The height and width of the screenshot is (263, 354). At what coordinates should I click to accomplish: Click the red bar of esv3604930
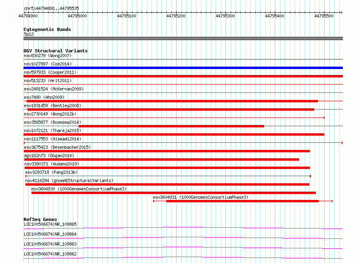pos(173,193)
